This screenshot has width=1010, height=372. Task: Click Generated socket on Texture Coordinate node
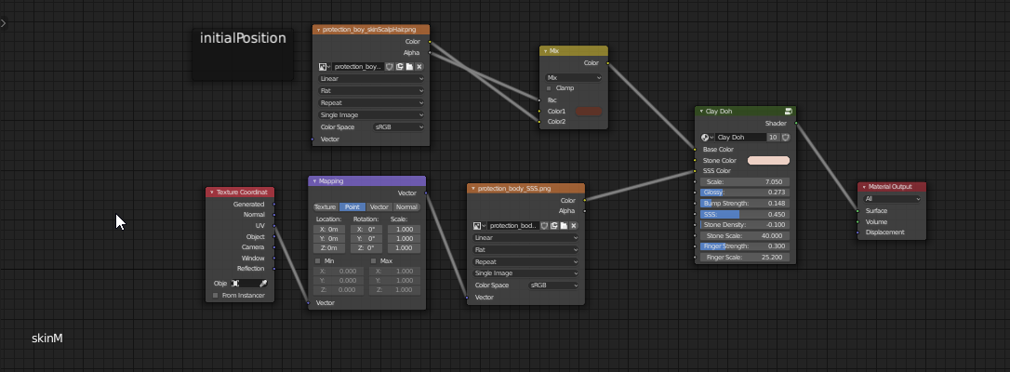coord(274,204)
